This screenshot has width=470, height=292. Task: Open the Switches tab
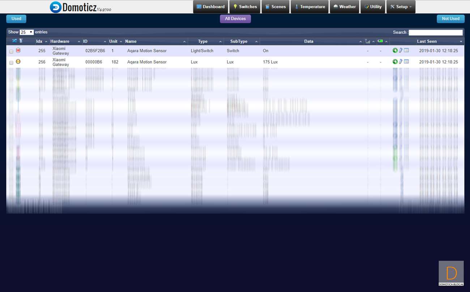pos(245,7)
